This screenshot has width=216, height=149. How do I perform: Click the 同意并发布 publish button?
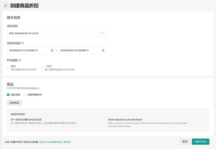pyautogui.click(x=200, y=142)
